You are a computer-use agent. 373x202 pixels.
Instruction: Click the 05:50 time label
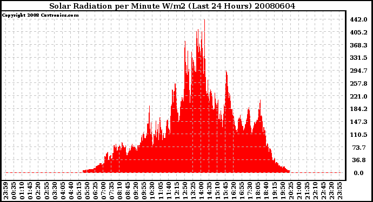[87, 191]
